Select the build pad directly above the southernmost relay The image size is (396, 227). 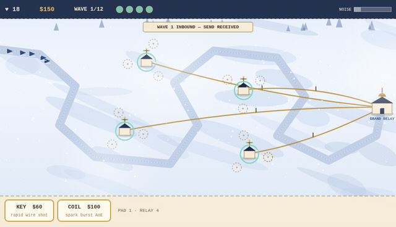pos(244,135)
